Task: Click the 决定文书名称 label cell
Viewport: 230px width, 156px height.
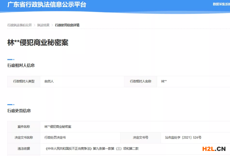Action: coord(24,138)
